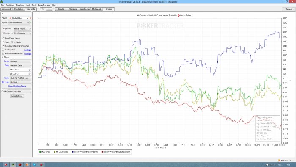This screenshot has width=296, height=167.
Task: Open the Player dropdown showing Becks Baker
Action: (19, 18)
